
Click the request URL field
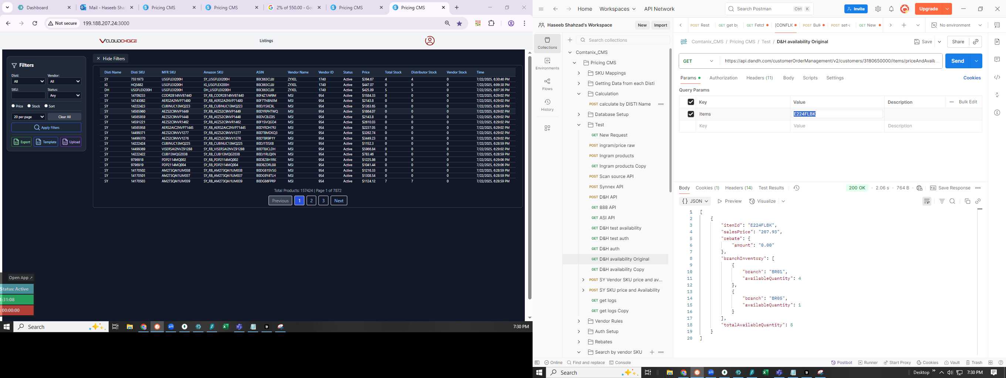pyautogui.click(x=831, y=61)
